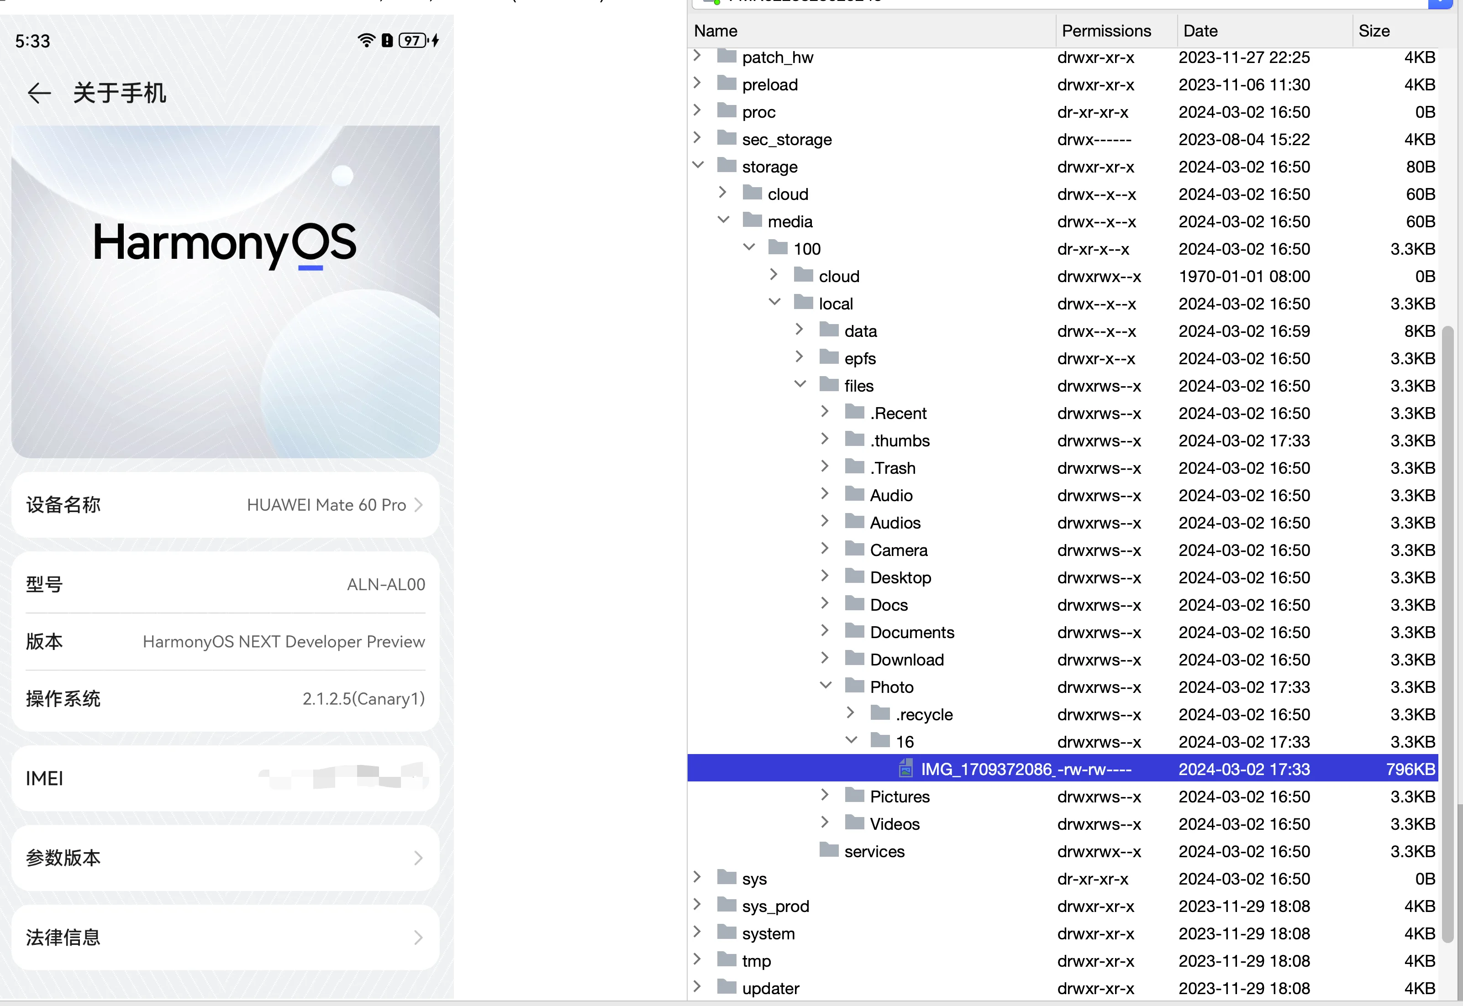Screen dimensions: 1463x1006
Task: Sort by the Date column header
Action: coord(1200,31)
